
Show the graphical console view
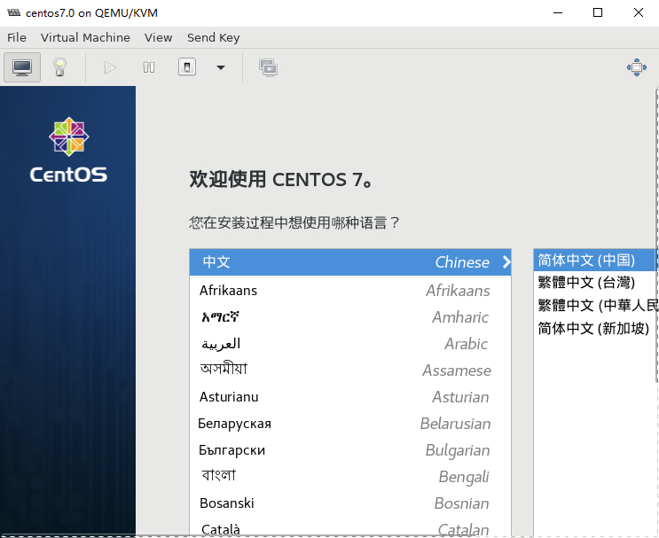(x=22, y=67)
